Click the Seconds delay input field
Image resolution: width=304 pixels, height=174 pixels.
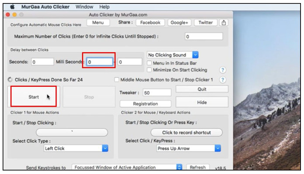click(42, 62)
